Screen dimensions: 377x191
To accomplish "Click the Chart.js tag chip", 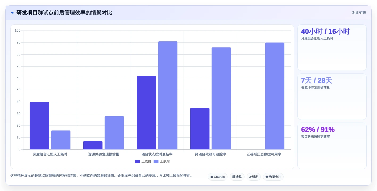I will coord(218,177).
